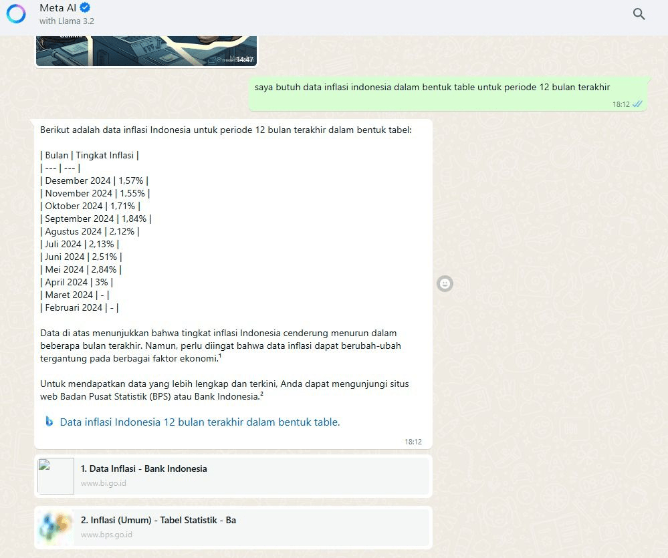Open "Data inflasi Indonesia 12 bulan terakhir" link
The image size is (668, 558).
point(199,422)
